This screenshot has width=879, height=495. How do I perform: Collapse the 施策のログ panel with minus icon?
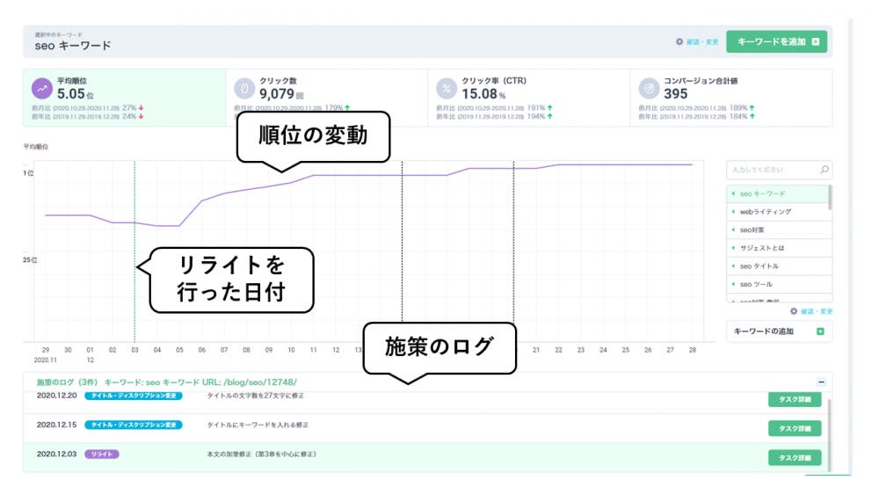pyautogui.click(x=821, y=382)
